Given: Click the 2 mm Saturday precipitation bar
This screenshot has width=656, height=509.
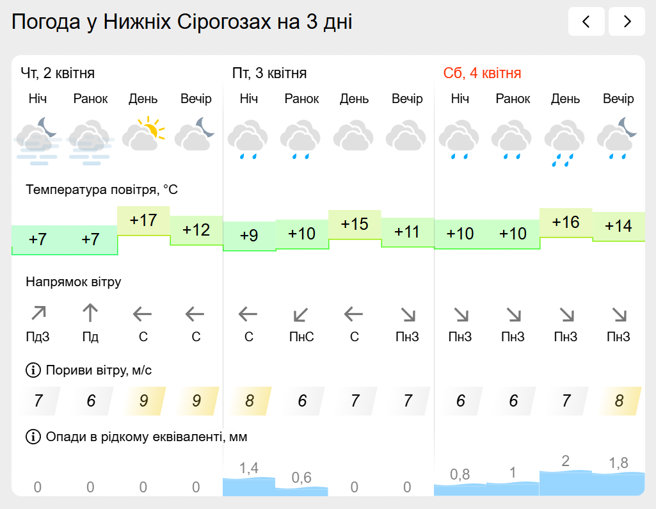Looking at the screenshot, I should coord(566,483).
